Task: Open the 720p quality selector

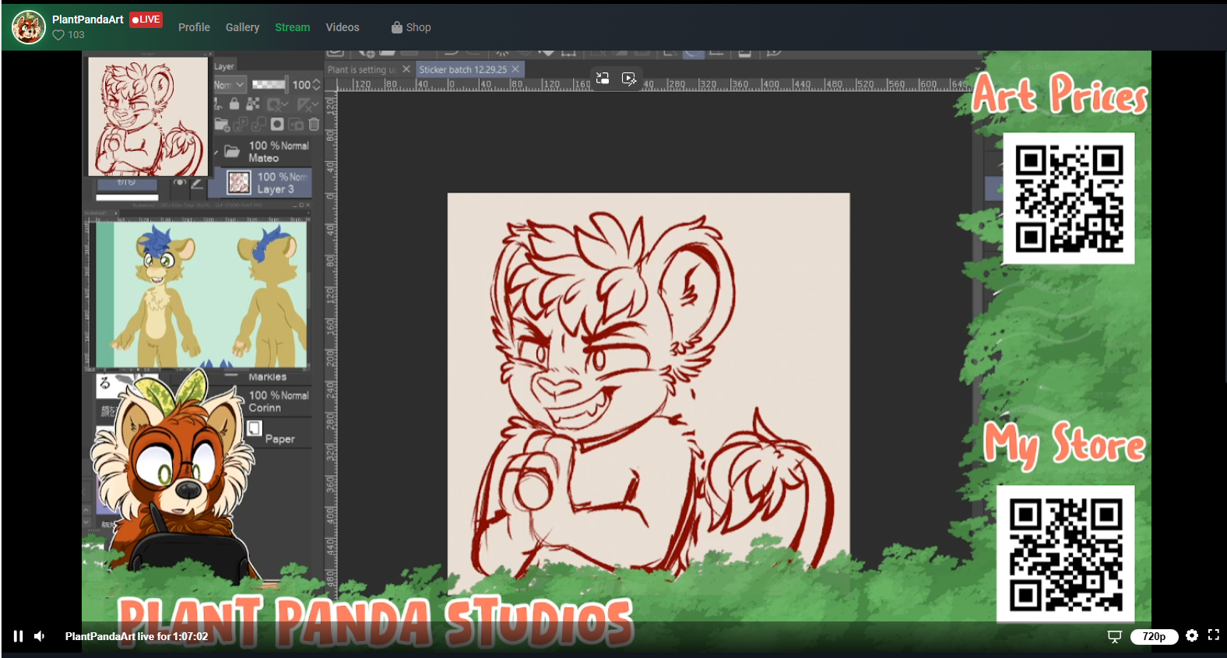Action: pos(1154,636)
